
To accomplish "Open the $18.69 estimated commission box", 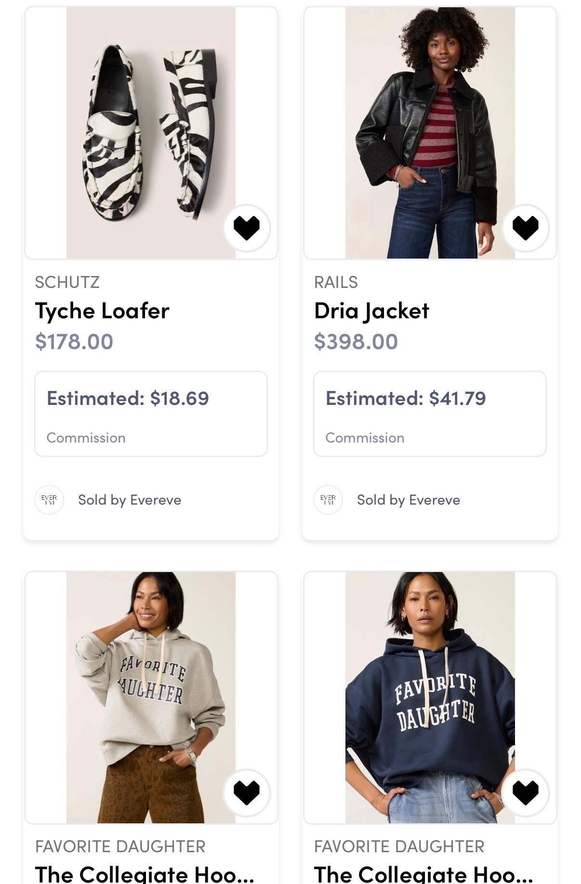I will point(151,414).
